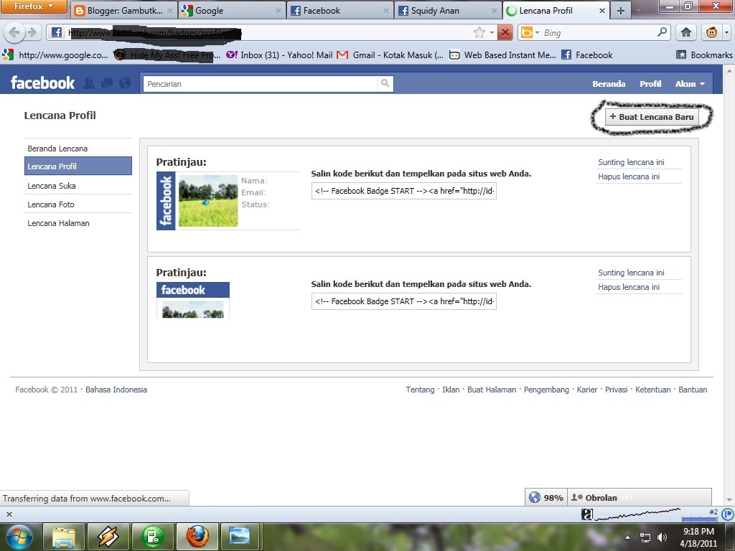Click the Bing search input field
The image size is (735, 551).
(x=599, y=32)
